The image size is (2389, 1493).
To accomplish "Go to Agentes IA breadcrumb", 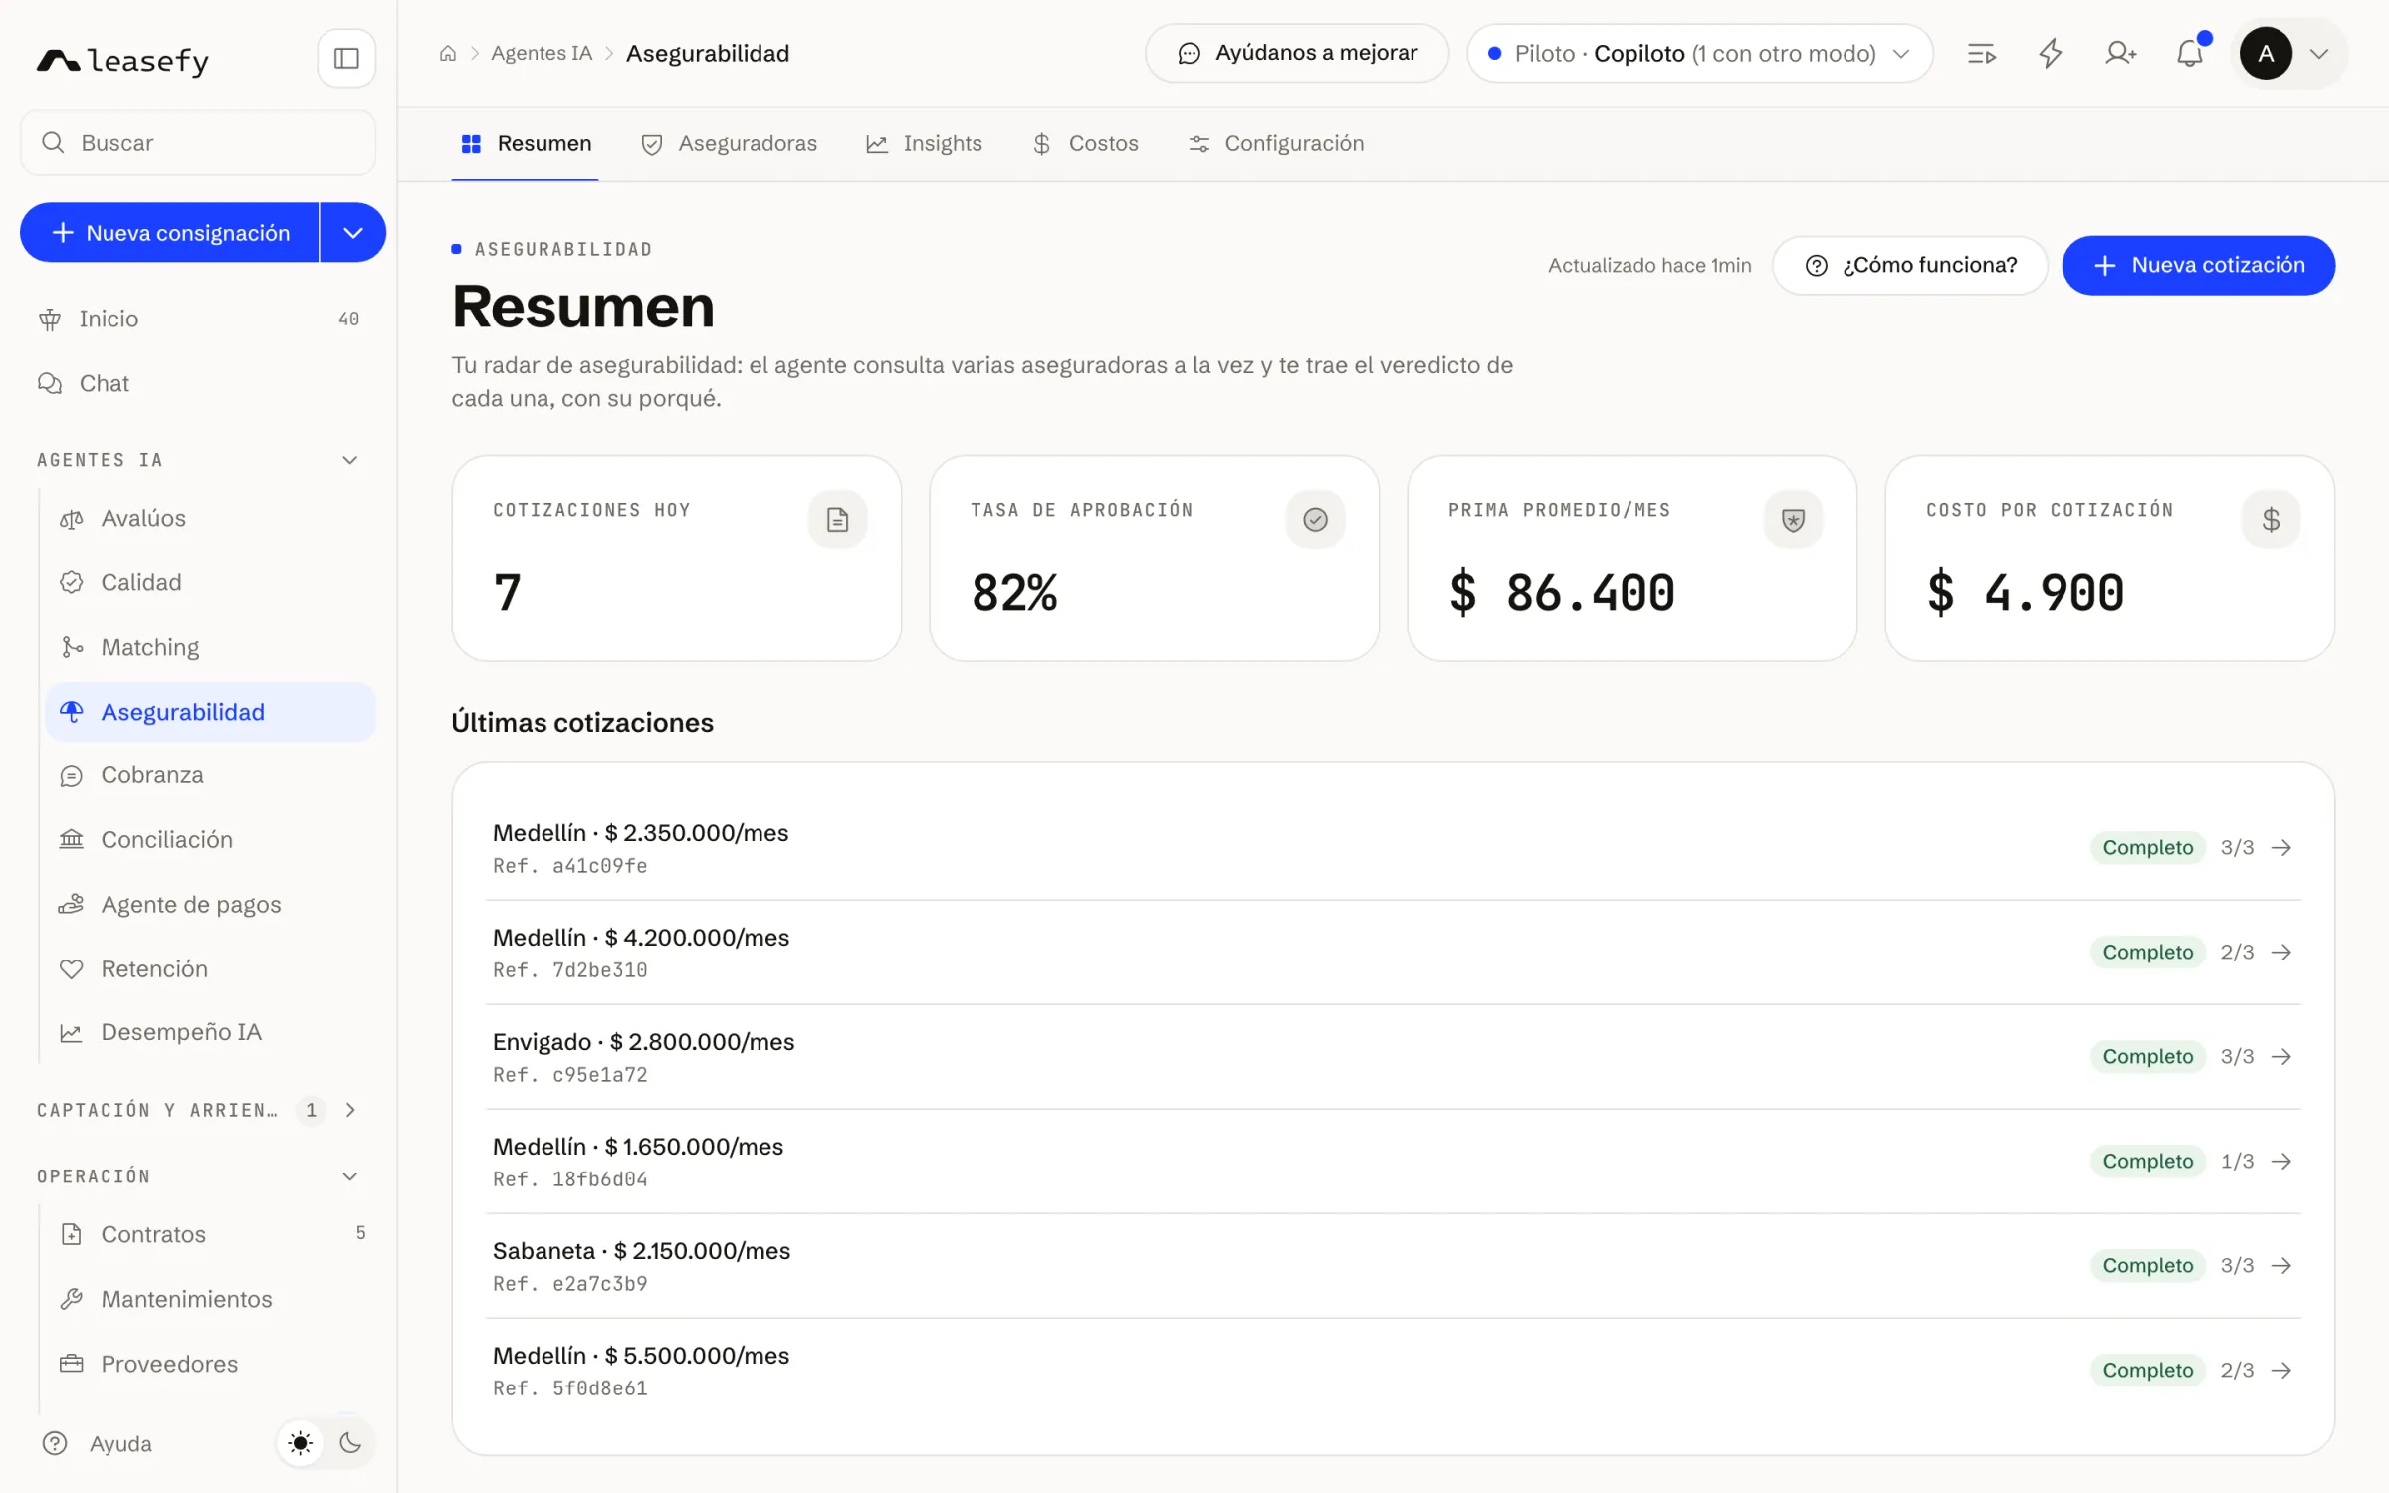I will pos(542,54).
